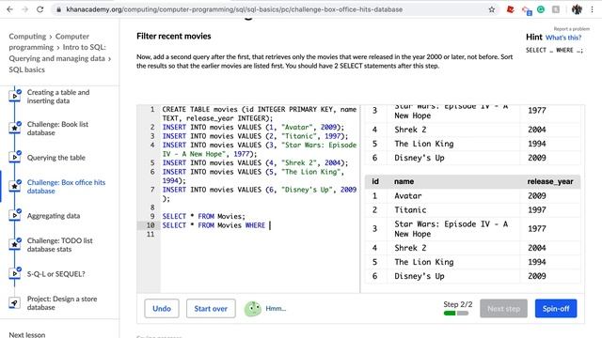This screenshot has width=602, height=338.
Task: Click SELECT * FROM Movies; on line 9
Action: click(203, 216)
